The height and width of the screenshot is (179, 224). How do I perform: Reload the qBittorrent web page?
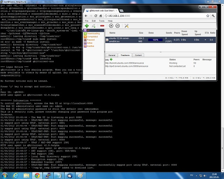tap(96, 16)
